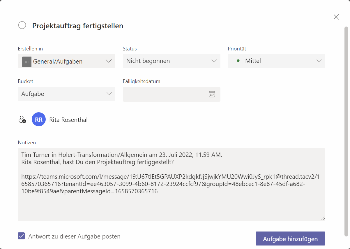Click the assign person icon
The image size is (350, 249).
click(x=22, y=120)
